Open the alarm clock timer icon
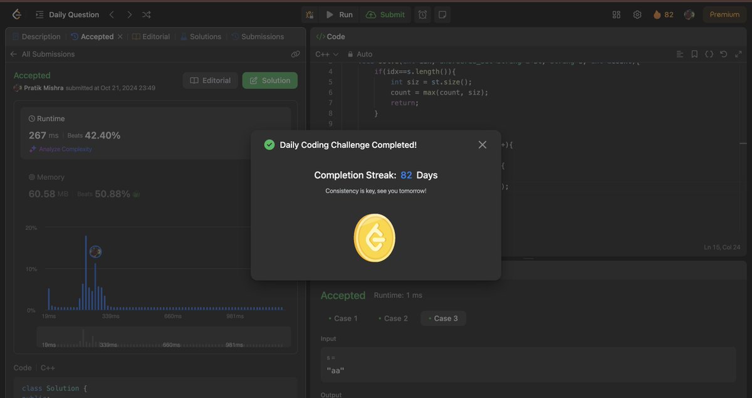The height and width of the screenshot is (398, 752). point(423,14)
